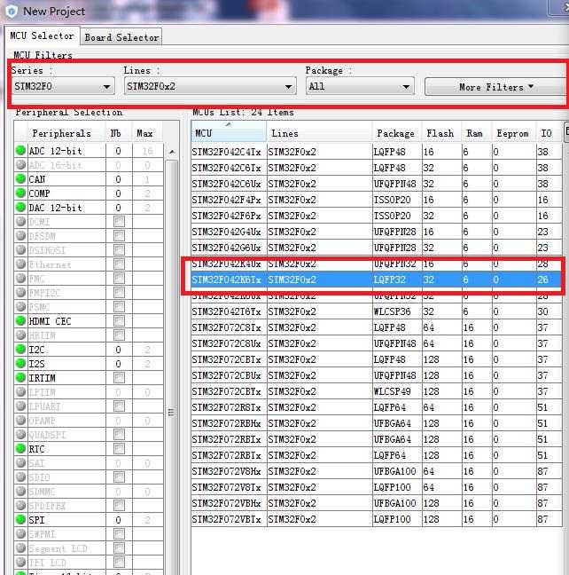
Task: Tick the HDMI CEC peripheral checkbox
Action: (119, 321)
